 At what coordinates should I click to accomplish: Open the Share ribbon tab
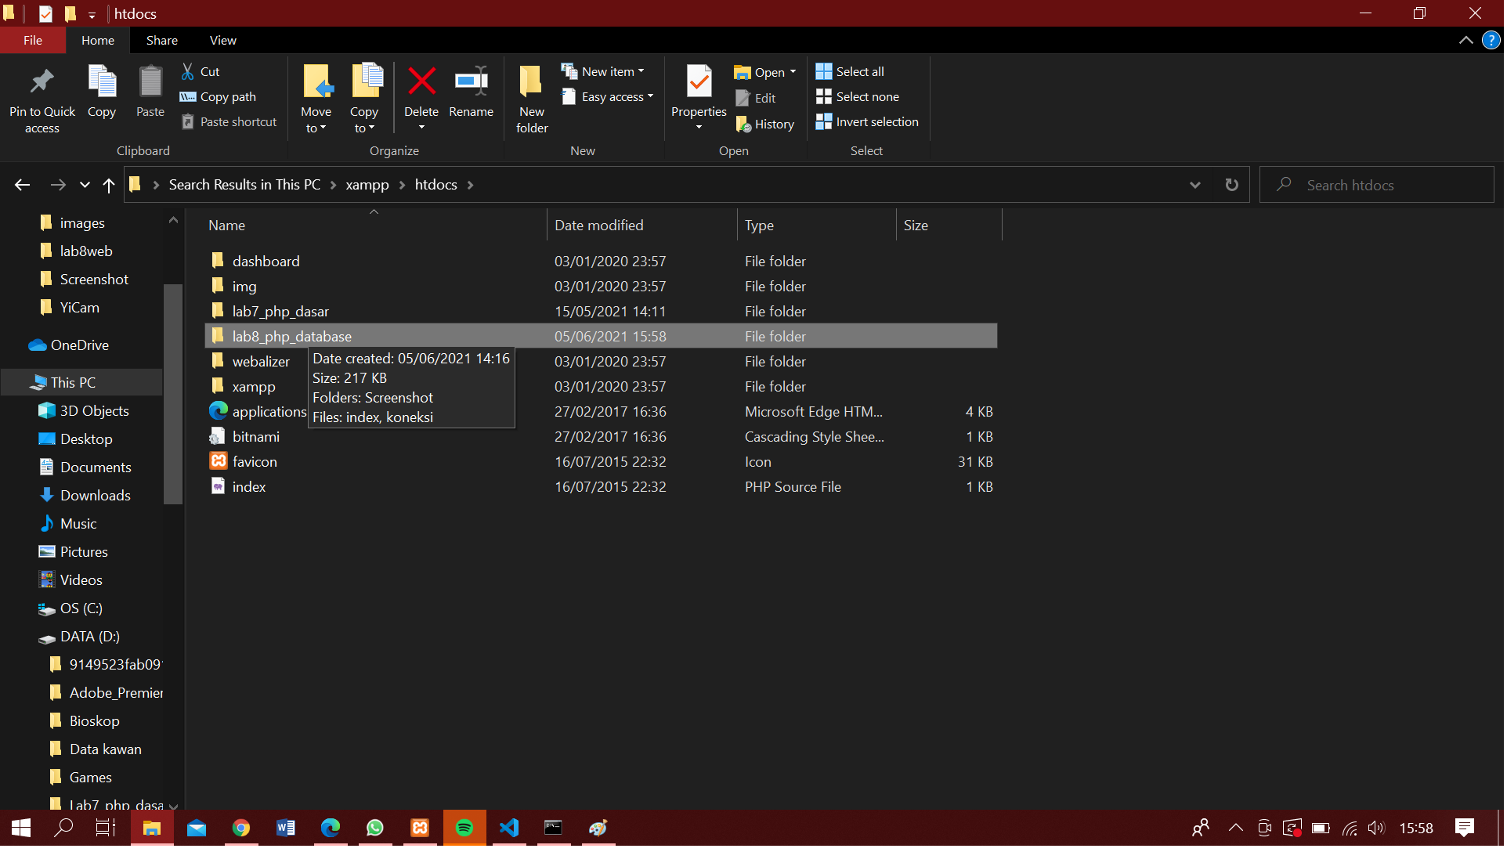(161, 40)
